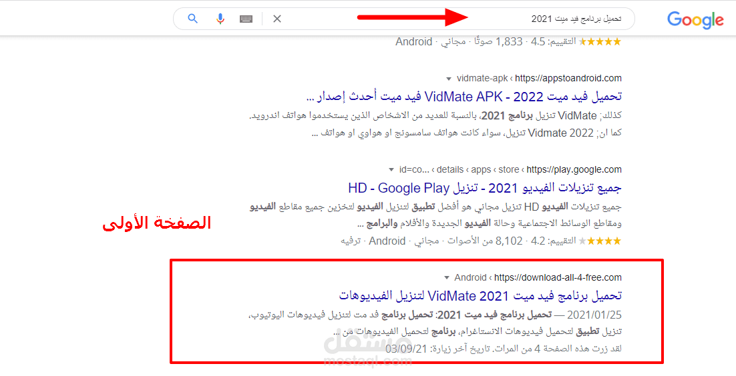This screenshot has height=376, width=736.
Task: Activate voice search microphone icon
Action: [x=220, y=19]
